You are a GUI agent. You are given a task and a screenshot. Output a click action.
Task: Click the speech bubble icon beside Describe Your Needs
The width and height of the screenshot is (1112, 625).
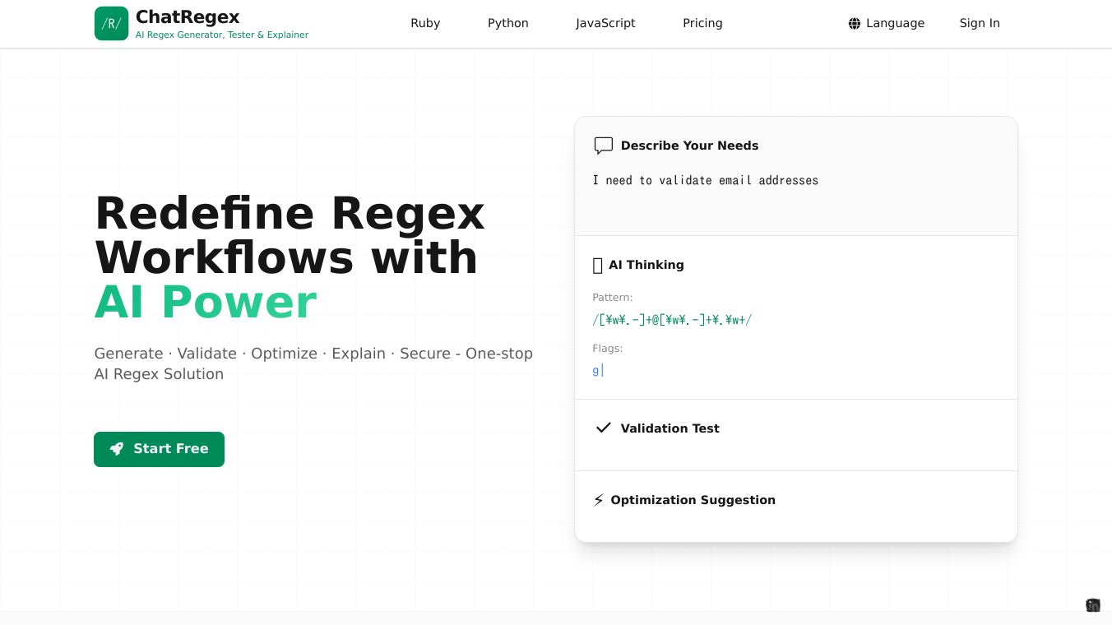click(604, 146)
